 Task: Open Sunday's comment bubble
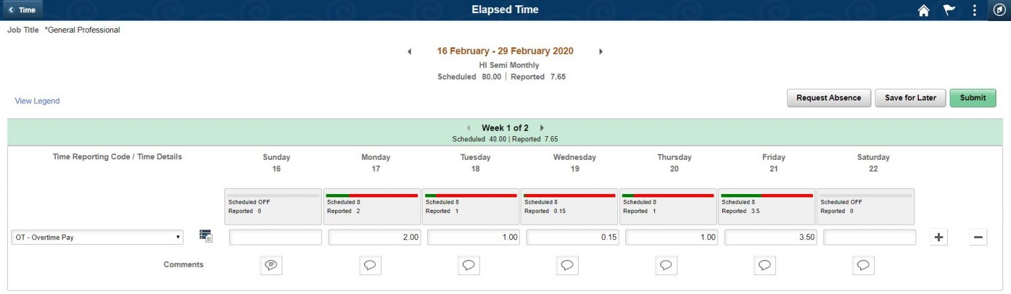pos(271,265)
